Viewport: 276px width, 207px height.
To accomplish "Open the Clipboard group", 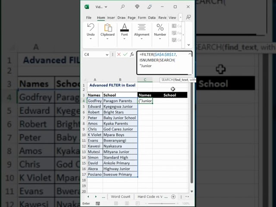I will tap(107, 31).
